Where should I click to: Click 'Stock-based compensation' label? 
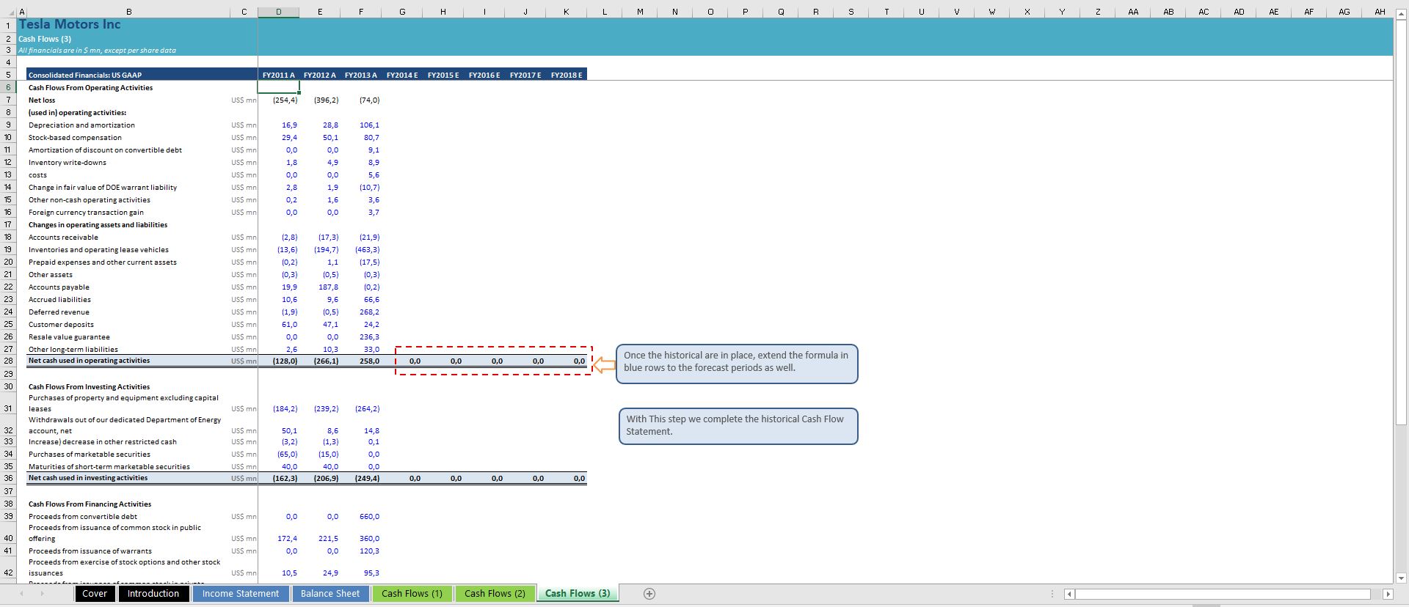75,138
